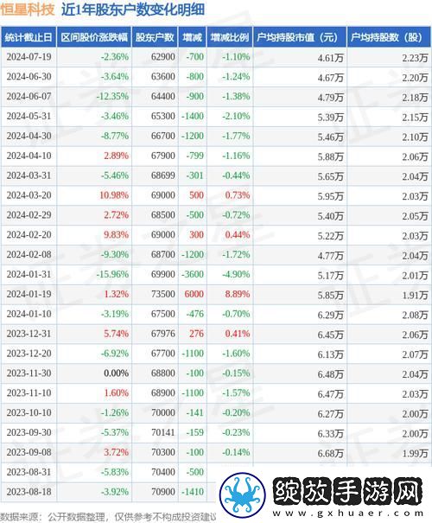Click the 户均持股数（股） header
Image resolution: width=432 pixels, height=523 pixels.
coord(387,37)
